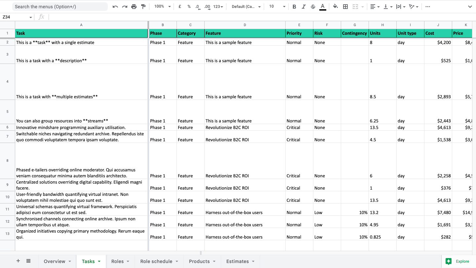The image size is (476, 268).
Task: Open text rotation dropdown
Action: (x=414, y=7)
